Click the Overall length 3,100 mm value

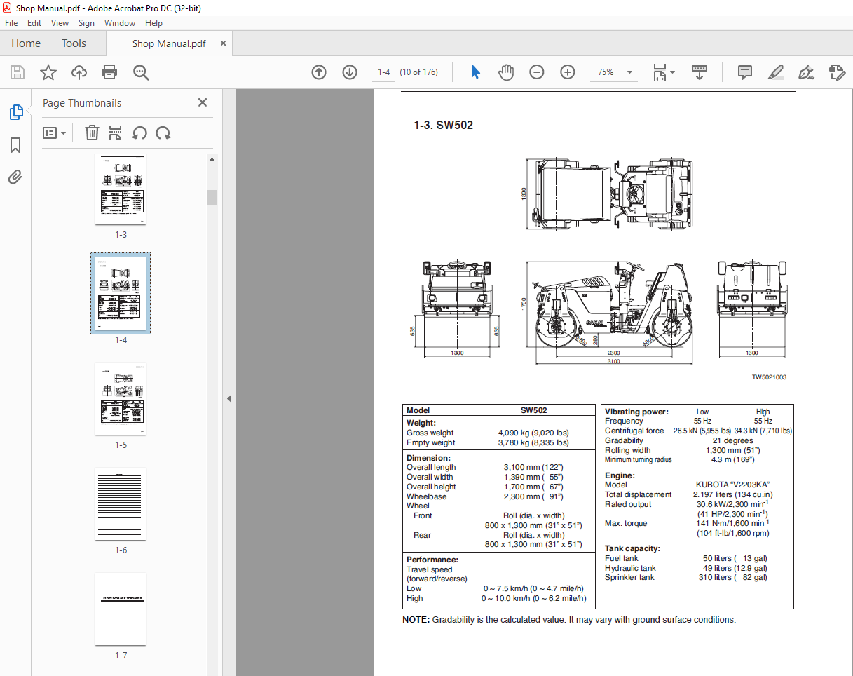(x=533, y=467)
